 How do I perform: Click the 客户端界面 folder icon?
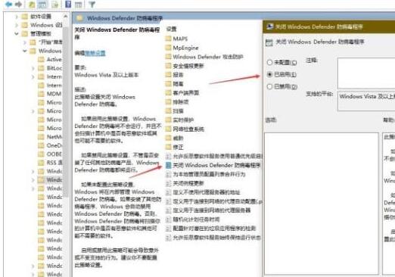(x=168, y=93)
